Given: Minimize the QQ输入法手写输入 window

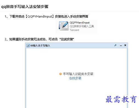Looking at the screenshot, I should pyautogui.click(x=121, y=46).
